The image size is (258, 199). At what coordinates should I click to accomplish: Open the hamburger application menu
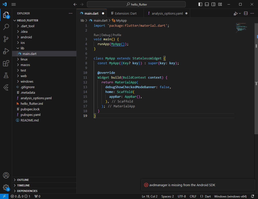click(x=14, y=5)
